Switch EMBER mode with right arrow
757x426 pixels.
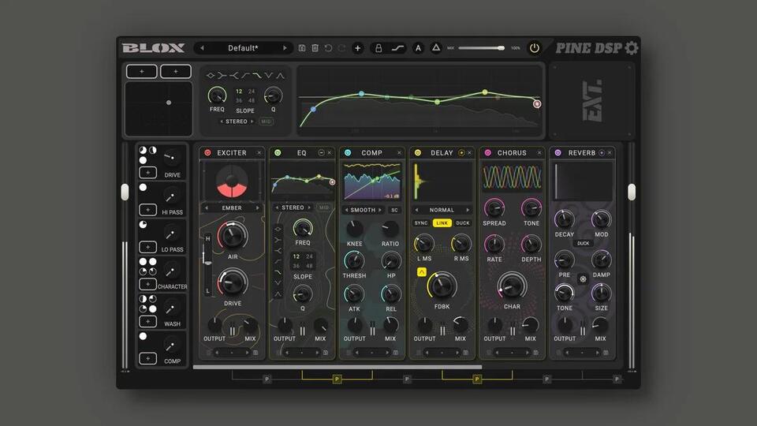point(257,207)
